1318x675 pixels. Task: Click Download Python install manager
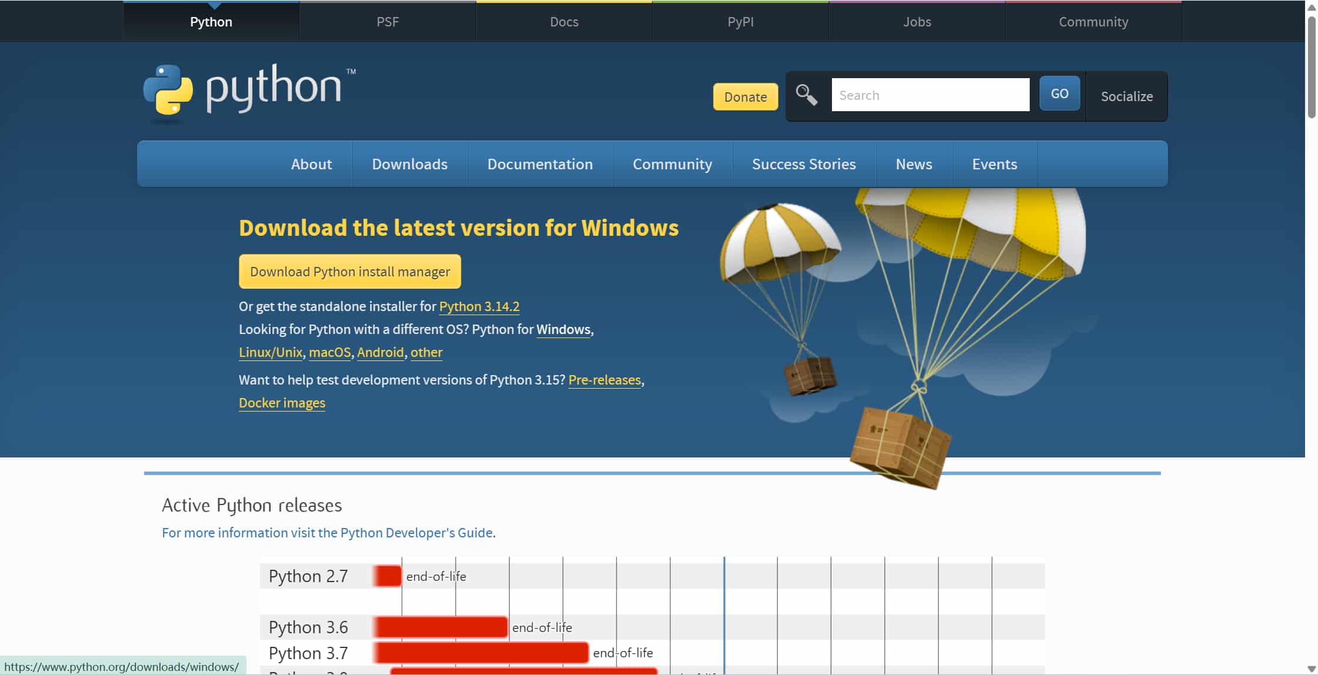(350, 271)
